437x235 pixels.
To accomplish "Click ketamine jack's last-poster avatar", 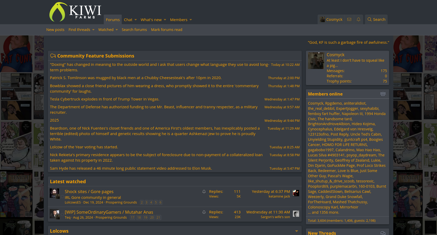I will pos(296,193).
